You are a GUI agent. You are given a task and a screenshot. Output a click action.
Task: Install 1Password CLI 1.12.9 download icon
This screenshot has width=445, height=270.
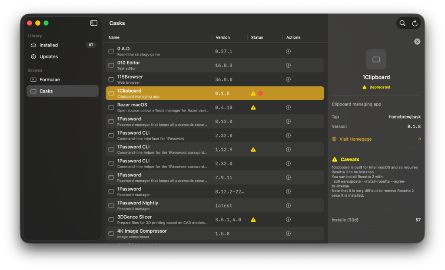coord(288,149)
